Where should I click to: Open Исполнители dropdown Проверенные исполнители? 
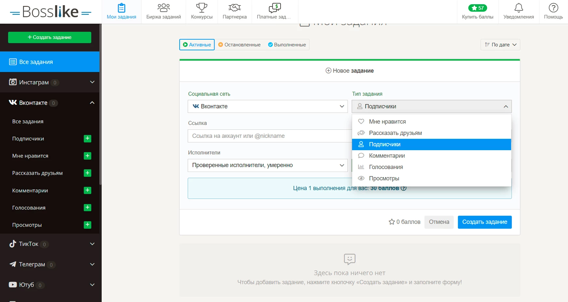click(x=268, y=165)
